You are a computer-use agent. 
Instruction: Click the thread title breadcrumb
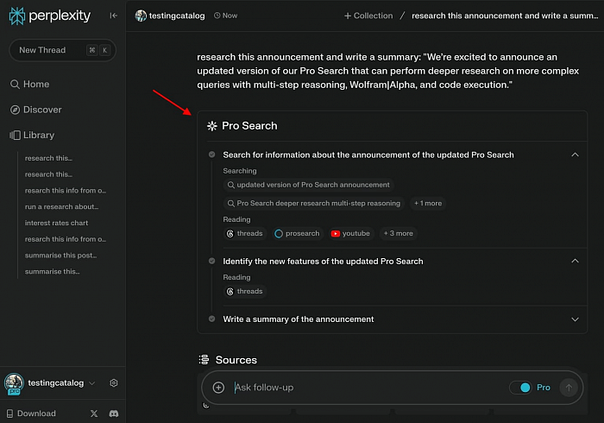point(505,16)
